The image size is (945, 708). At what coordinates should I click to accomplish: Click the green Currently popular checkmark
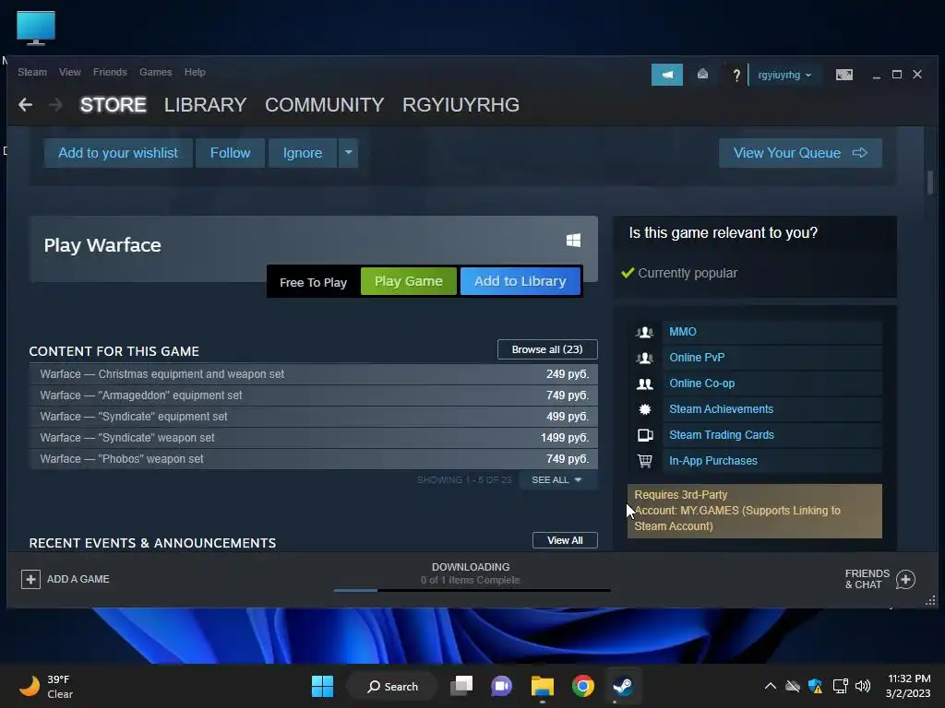(x=628, y=273)
